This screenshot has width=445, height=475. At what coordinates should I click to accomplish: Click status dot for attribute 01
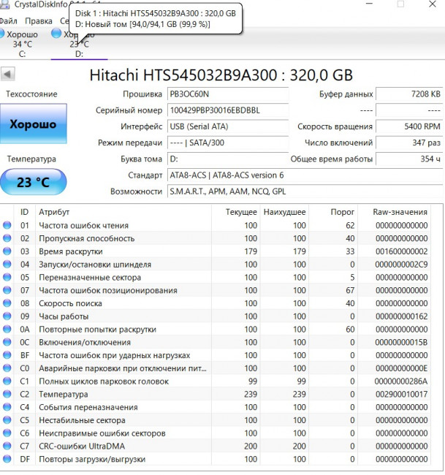7,225
